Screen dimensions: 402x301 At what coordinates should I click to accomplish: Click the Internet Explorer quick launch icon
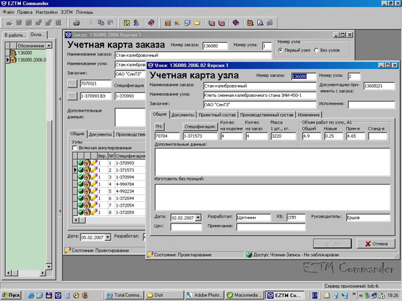point(31,296)
